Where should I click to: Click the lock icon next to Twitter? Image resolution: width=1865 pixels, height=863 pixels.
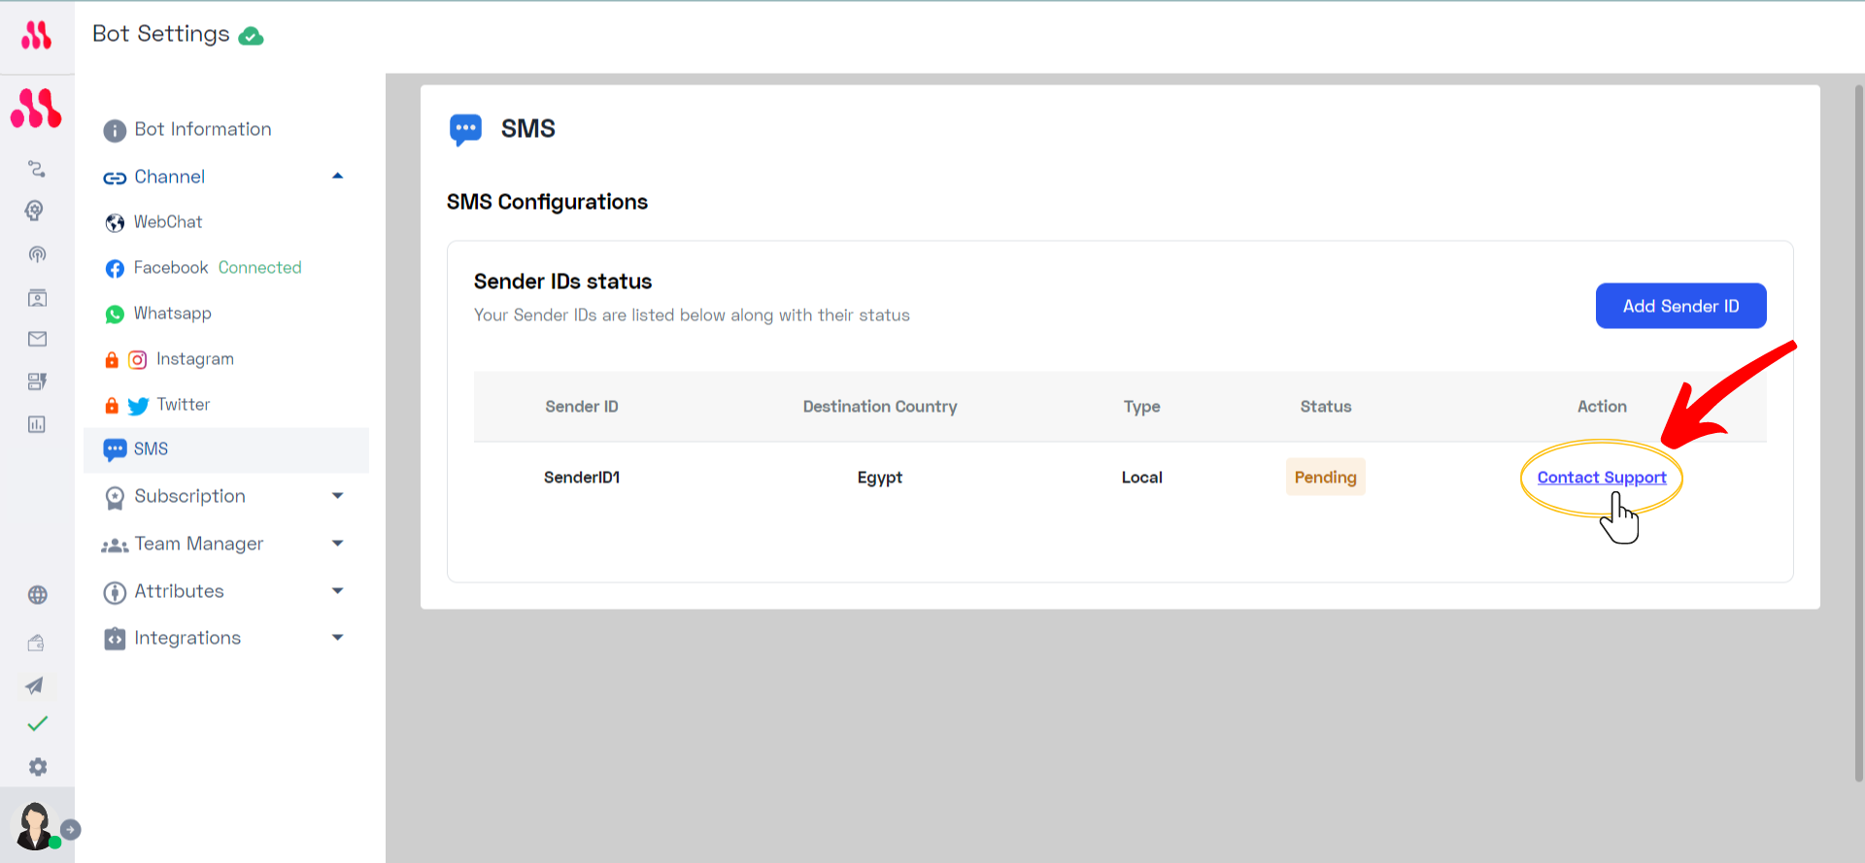point(112,406)
